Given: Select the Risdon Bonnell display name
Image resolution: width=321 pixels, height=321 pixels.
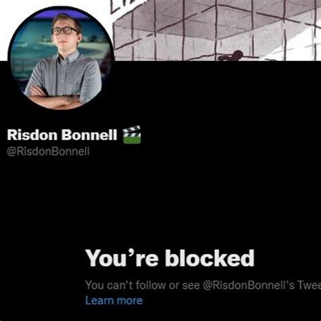Looking at the screenshot, I should pyautogui.click(x=62, y=135).
